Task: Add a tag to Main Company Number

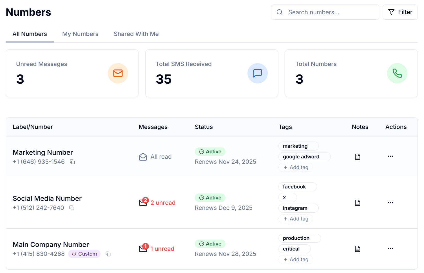Action: click(296, 259)
